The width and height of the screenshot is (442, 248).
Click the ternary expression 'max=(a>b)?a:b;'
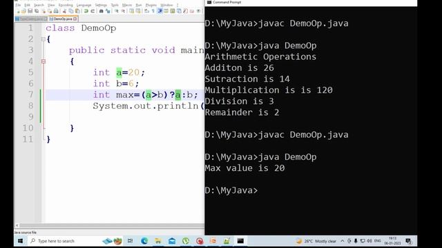pyautogui.click(x=157, y=95)
